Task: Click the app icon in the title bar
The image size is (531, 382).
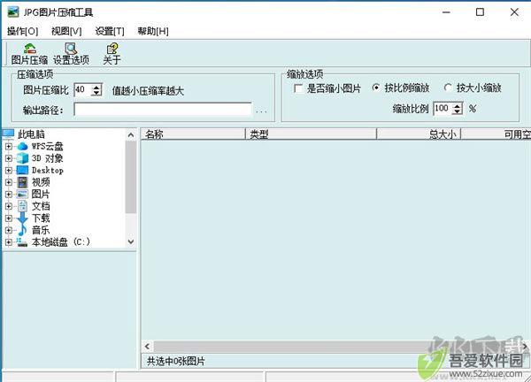Action: coord(13,12)
